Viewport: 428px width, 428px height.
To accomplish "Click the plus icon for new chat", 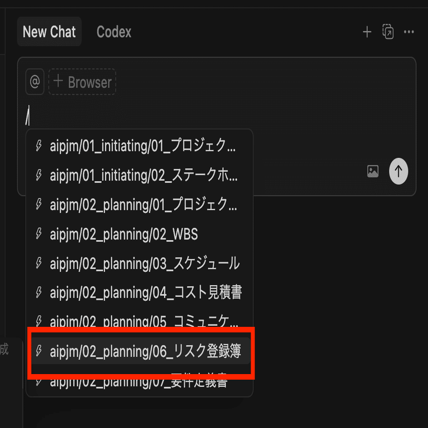I will pos(367,32).
